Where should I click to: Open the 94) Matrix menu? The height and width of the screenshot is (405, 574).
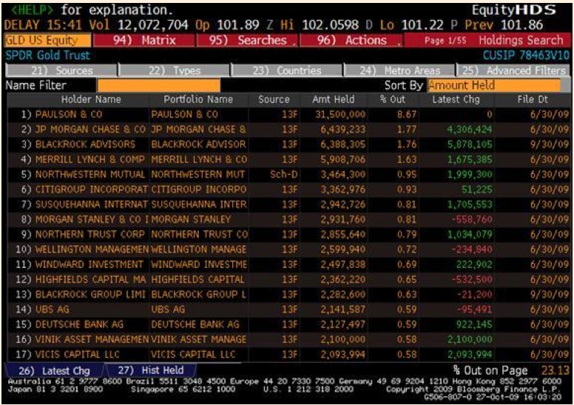144,40
